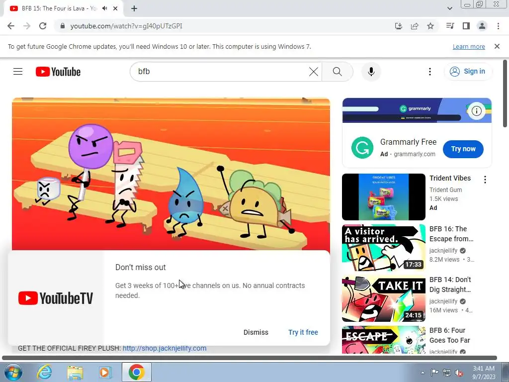509x382 pixels.
Task: Launch Internet Explorer from taskbar
Action: pyautogui.click(x=44, y=372)
